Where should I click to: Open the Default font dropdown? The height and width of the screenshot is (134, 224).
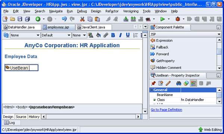pyautogui.click(x=56, y=35)
